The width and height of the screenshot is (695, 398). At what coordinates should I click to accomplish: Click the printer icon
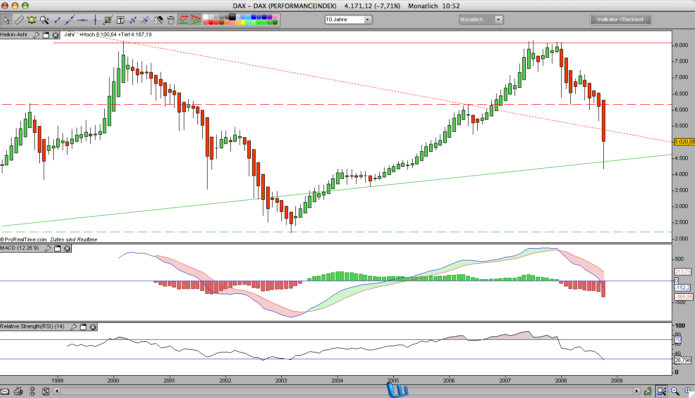point(18,391)
